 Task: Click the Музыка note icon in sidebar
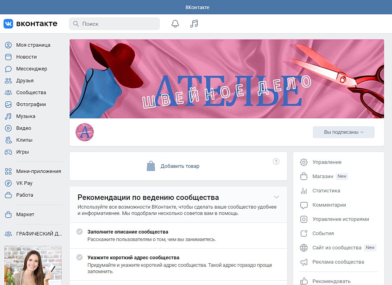coord(8,116)
